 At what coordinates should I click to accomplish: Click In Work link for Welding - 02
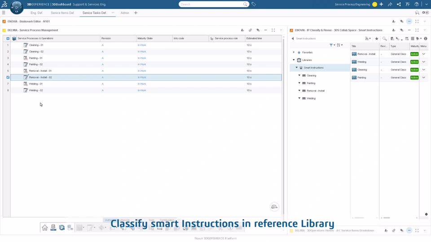pyautogui.click(x=142, y=90)
